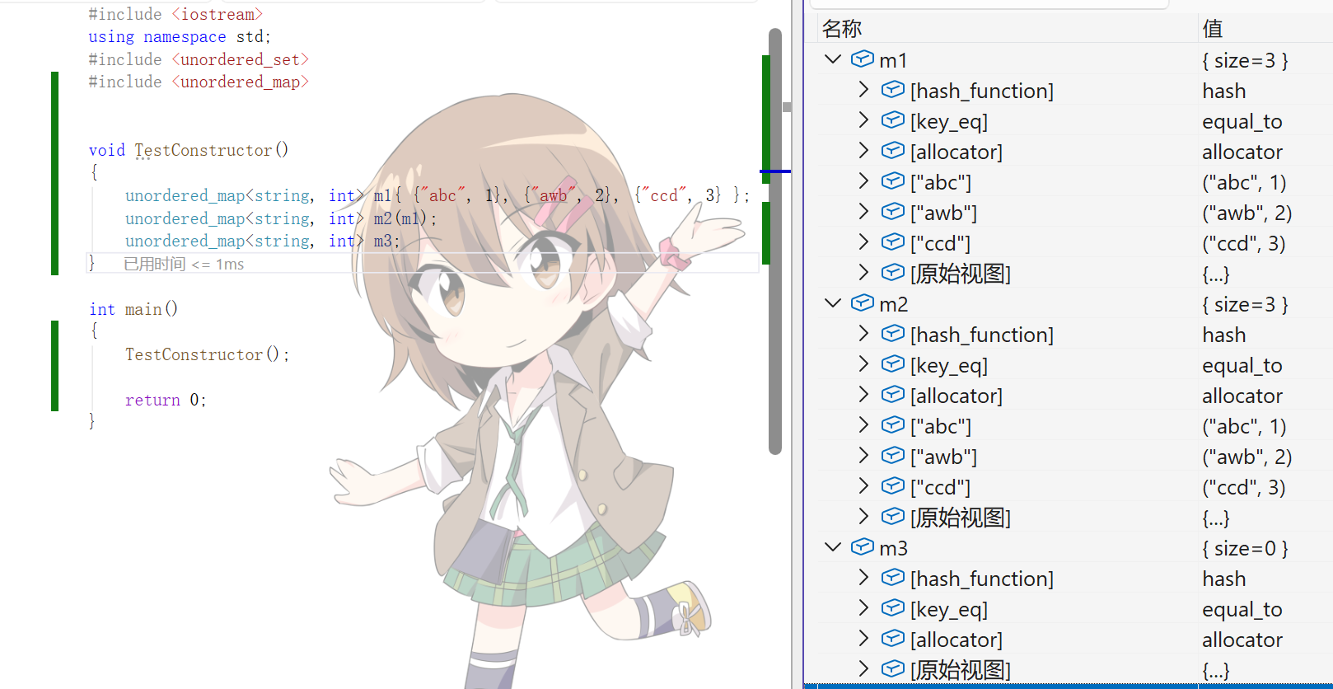Image resolution: width=1333 pixels, height=689 pixels.
Task: Click the cube icon next to m1
Action: click(x=862, y=59)
